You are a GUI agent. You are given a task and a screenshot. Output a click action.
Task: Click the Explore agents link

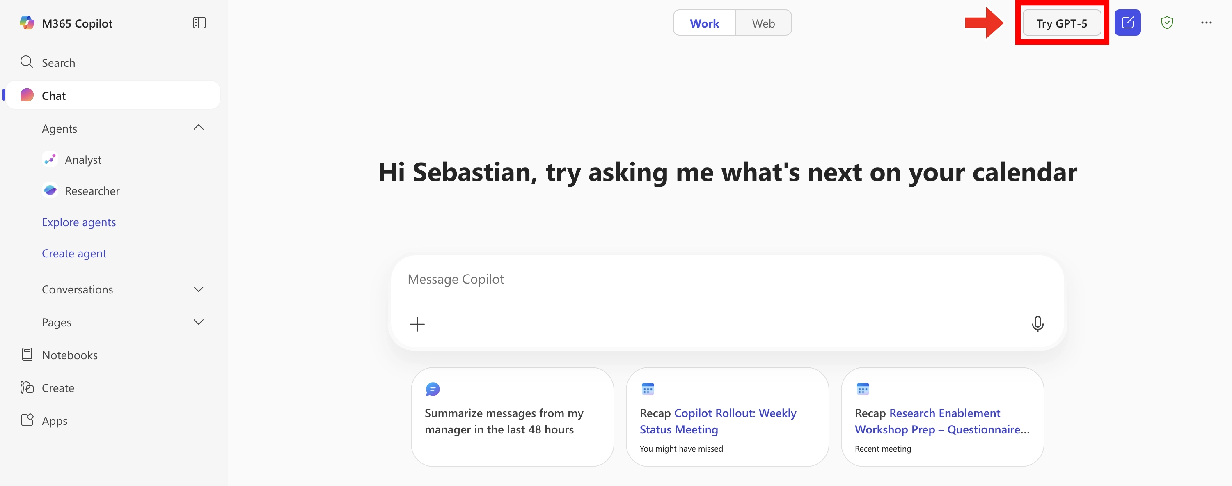tap(79, 222)
